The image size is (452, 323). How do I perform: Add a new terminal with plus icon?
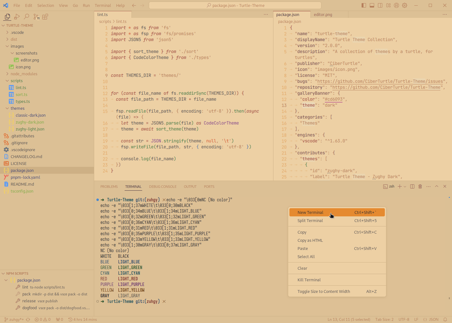point(400,186)
